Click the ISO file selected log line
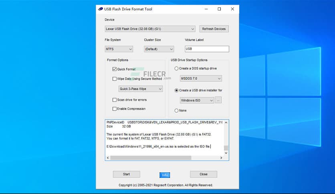This screenshot has width=335, height=194. click(x=158, y=147)
